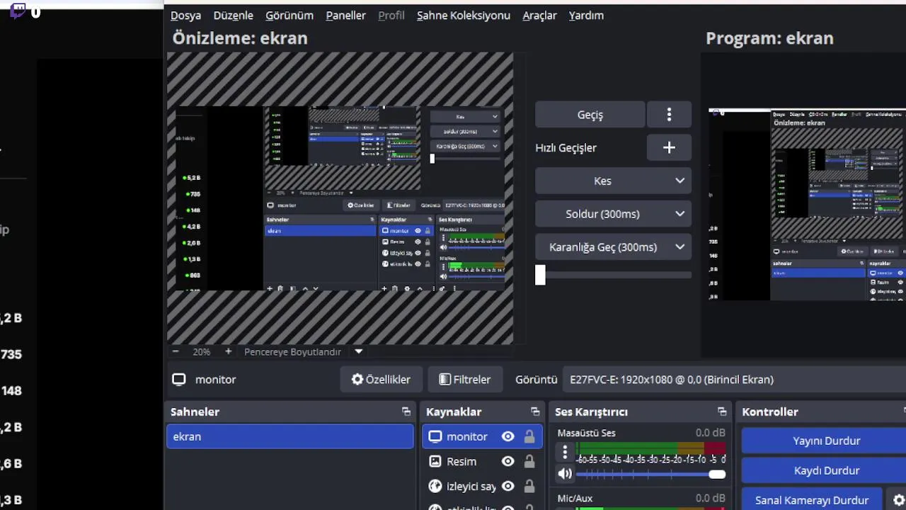Click inside the Önizleme preview canvas

(340, 198)
